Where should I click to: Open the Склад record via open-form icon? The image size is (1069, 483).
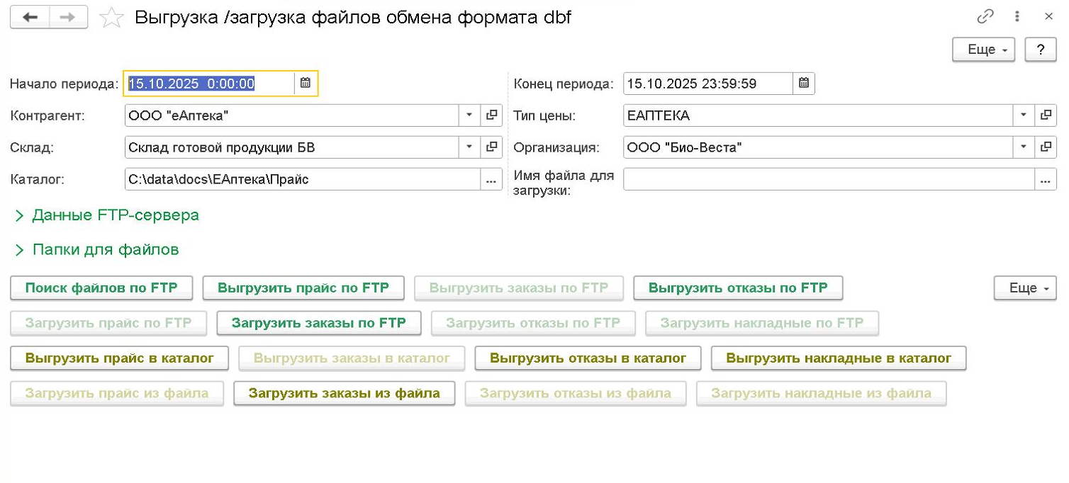click(491, 147)
